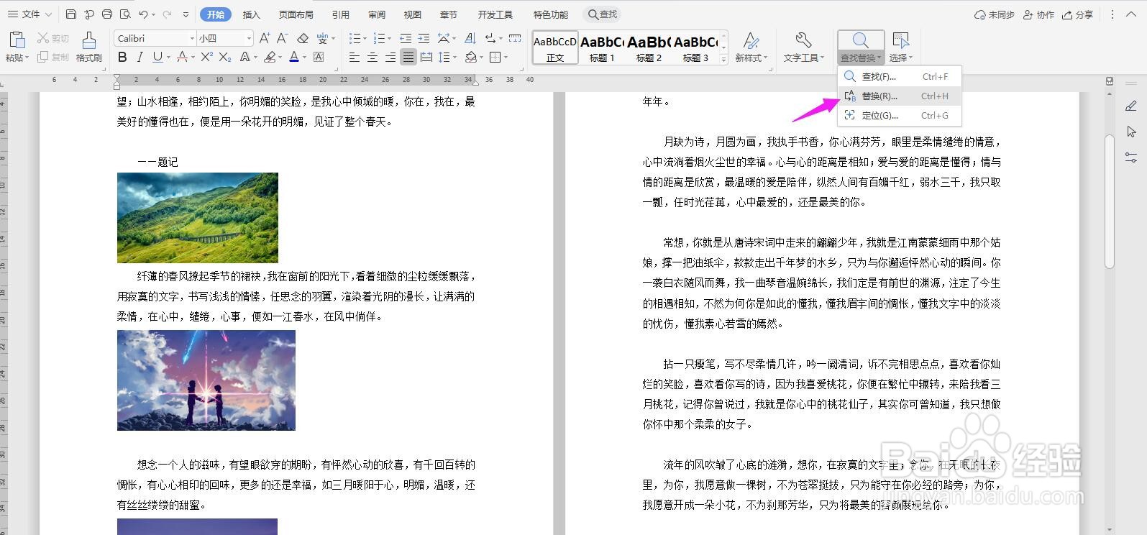Apply the Heading 1 (标题 1) style
The image size is (1147, 535).
pyautogui.click(x=602, y=48)
